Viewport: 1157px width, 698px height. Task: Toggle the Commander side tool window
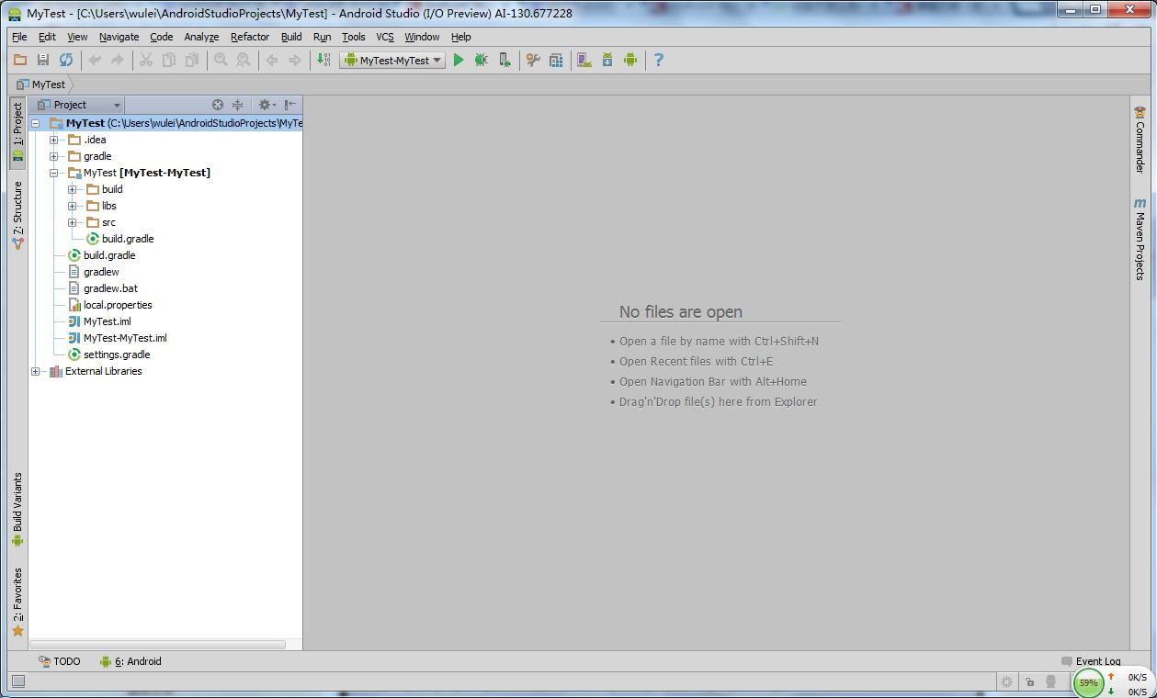pos(1140,140)
